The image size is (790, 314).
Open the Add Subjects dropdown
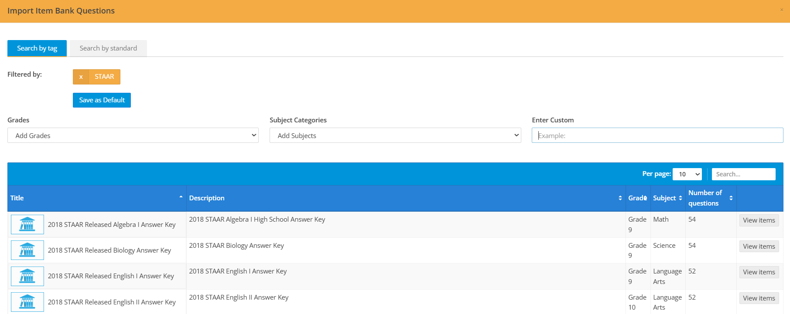(395, 135)
